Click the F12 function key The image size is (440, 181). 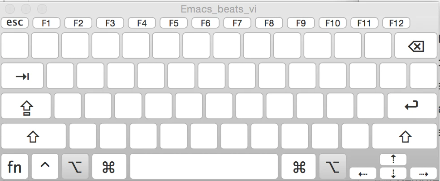(x=396, y=23)
